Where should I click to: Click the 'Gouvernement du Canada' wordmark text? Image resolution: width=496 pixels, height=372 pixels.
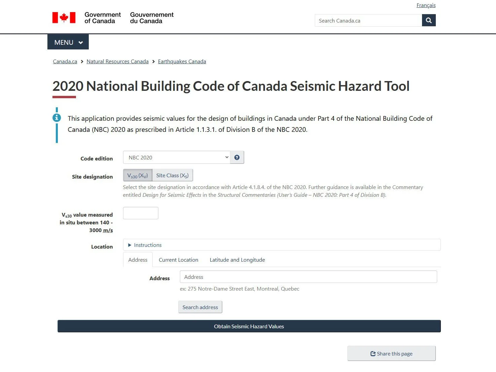(152, 17)
